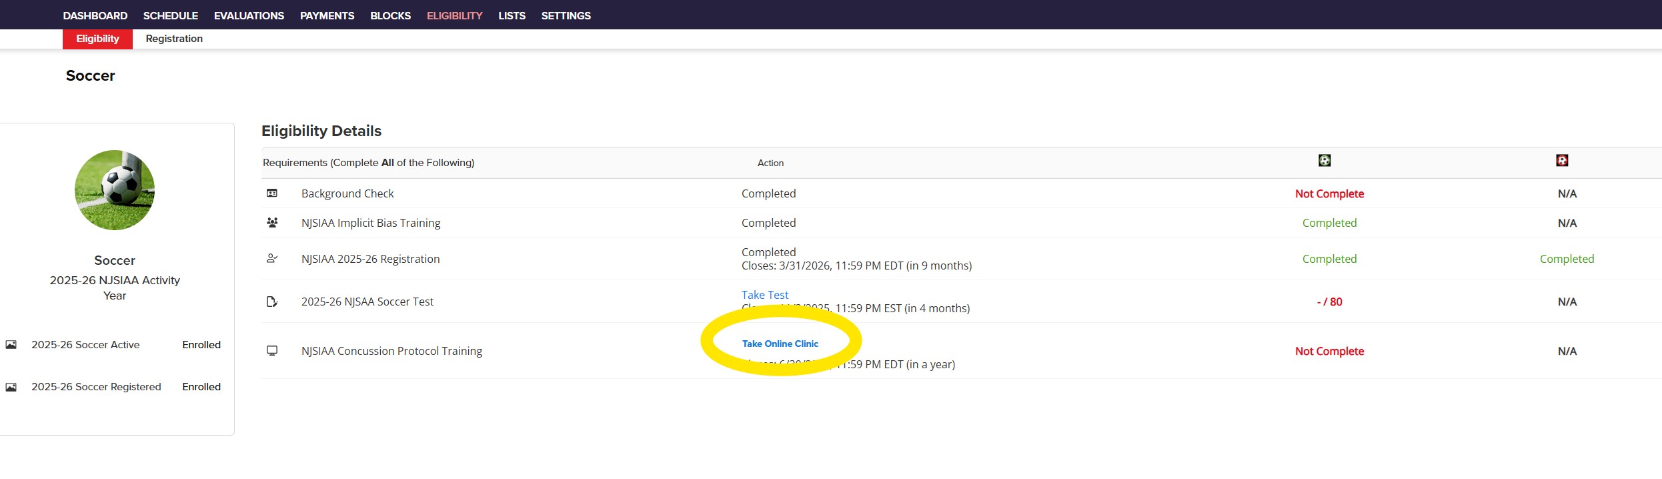The height and width of the screenshot is (479, 1662).
Task: Click the red soccer ball column icon
Action: tap(1562, 160)
